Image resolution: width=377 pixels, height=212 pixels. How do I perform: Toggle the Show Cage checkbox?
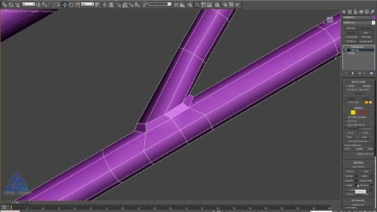tap(346, 102)
